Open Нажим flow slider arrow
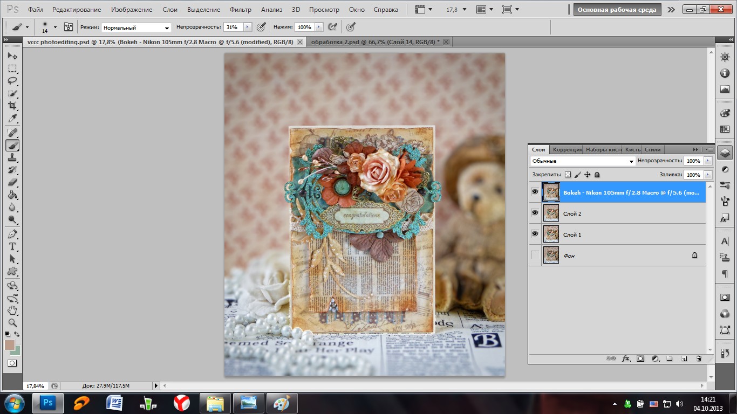Screen dimensions: 737x414 [x=319, y=27]
